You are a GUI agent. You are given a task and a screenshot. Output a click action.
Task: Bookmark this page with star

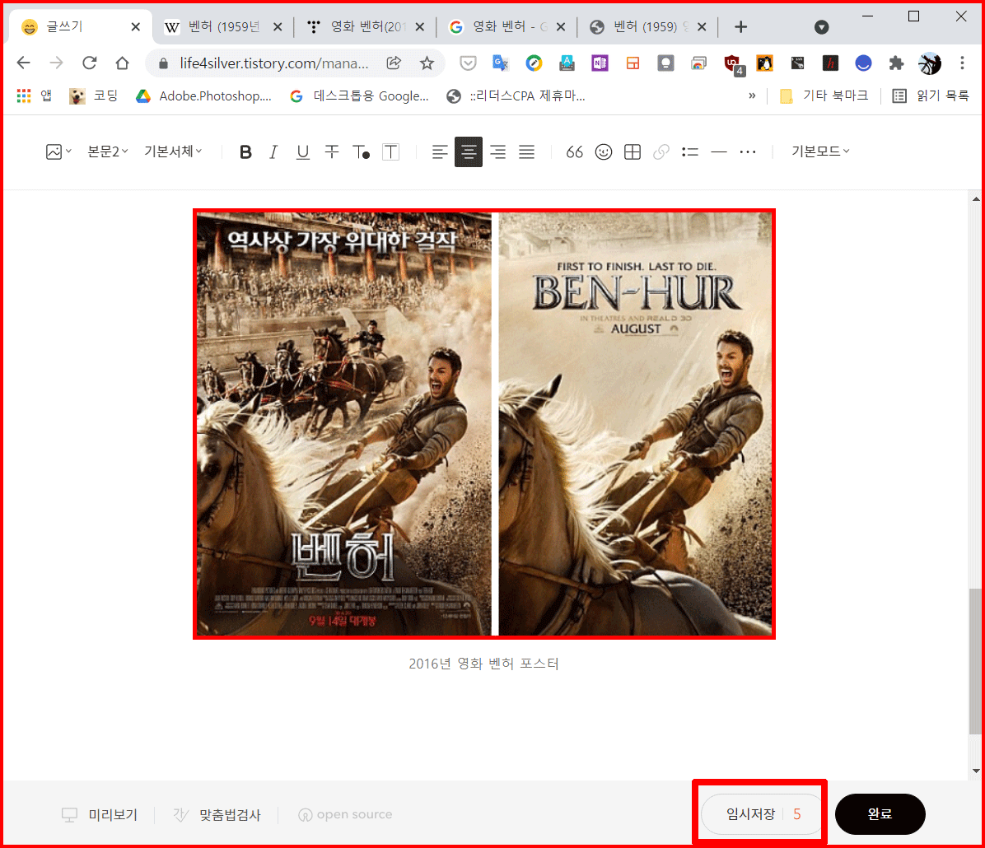tap(427, 63)
